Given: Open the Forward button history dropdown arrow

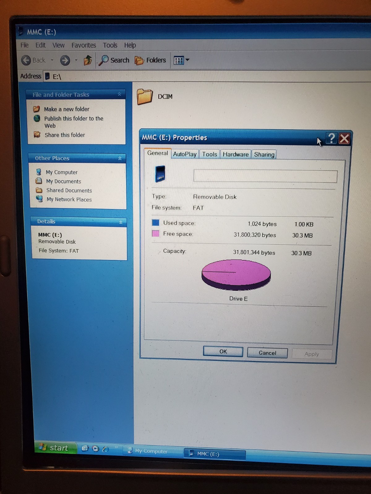Looking at the screenshot, I should tap(76, 60).
